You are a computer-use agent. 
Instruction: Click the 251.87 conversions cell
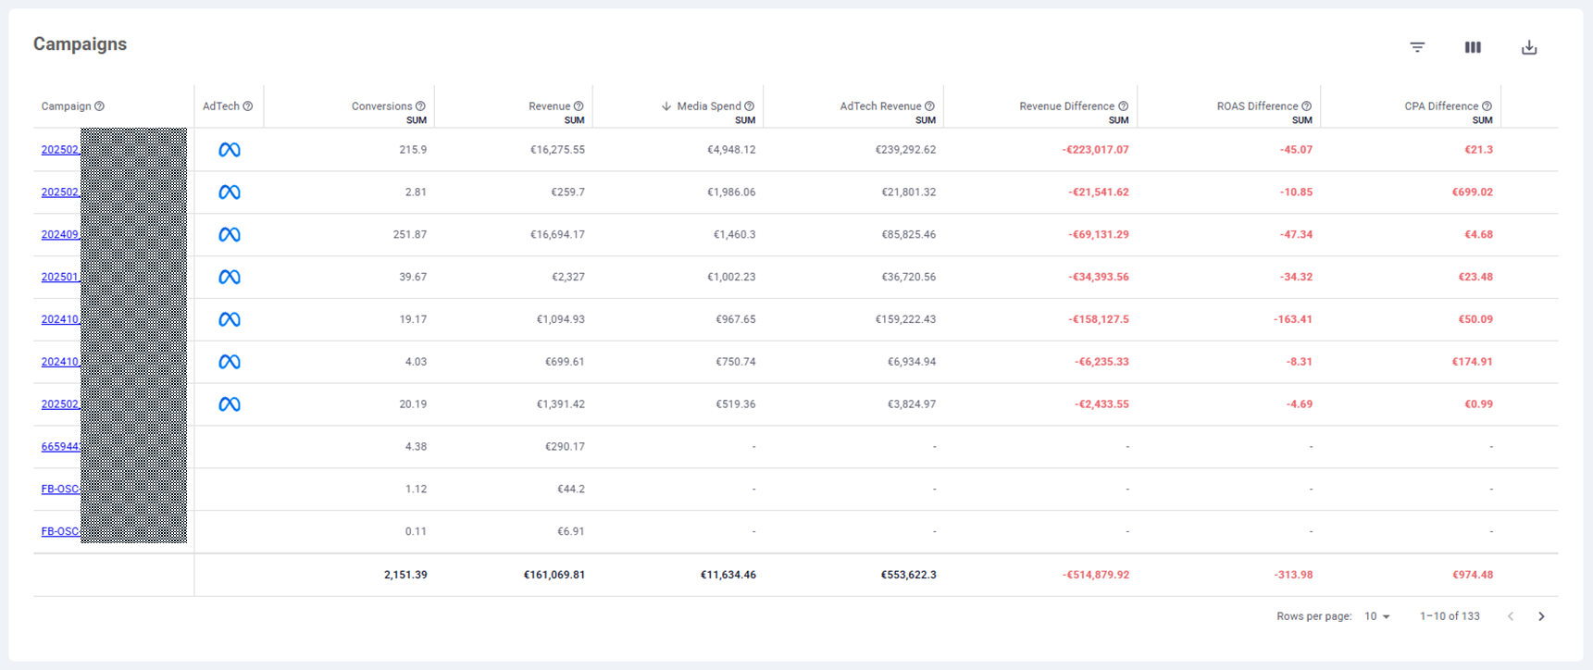tap(410, 235)
